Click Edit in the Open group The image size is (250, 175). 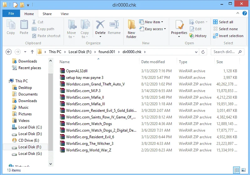tap(195, 29)
